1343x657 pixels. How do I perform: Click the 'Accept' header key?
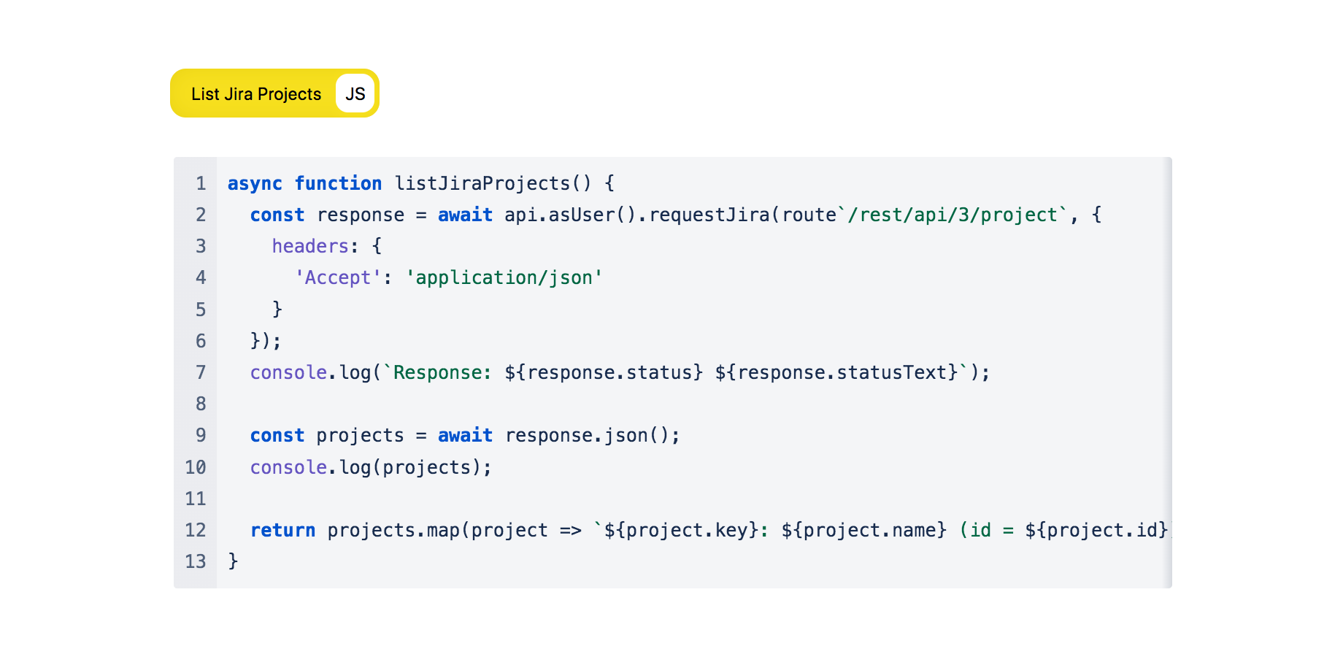tap(338, 277)
